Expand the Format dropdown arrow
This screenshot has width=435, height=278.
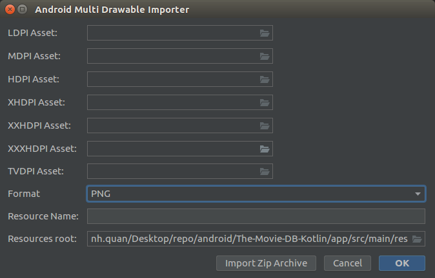(x=418, y=194)
